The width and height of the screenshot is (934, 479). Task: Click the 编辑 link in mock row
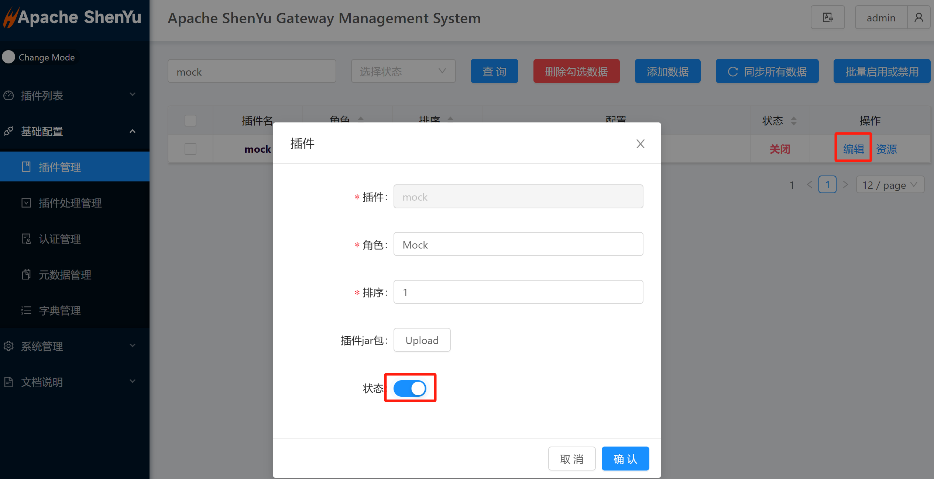pyautogui.click(x=854, y=149)
